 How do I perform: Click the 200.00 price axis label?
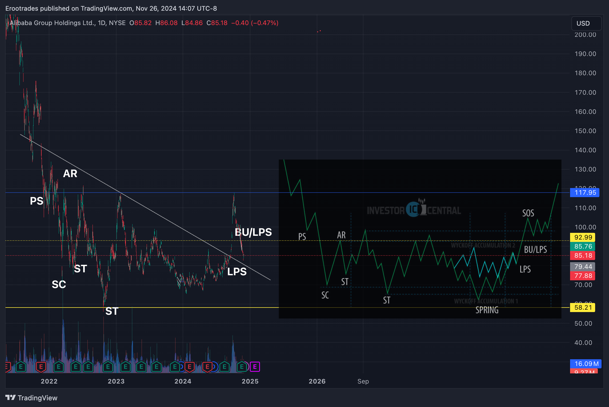pos(585,35)
